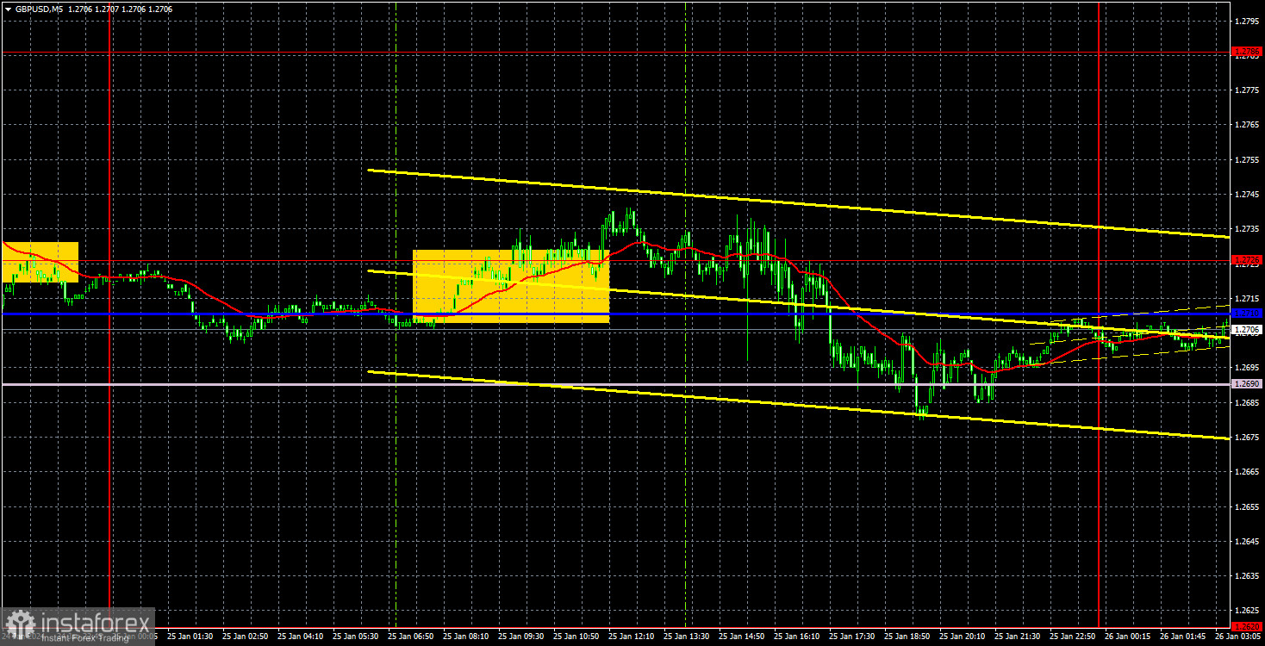Screen dimensions: 1265x646
Task: Click the 1.2675 price scale label
Action: [1248, 438]
